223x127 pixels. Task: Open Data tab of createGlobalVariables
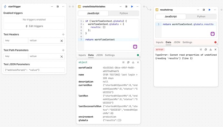[x=91, y=55]
